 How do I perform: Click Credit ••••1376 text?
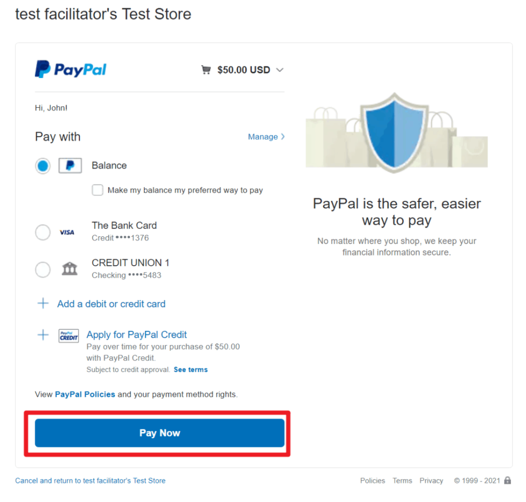tap(120, 238)
